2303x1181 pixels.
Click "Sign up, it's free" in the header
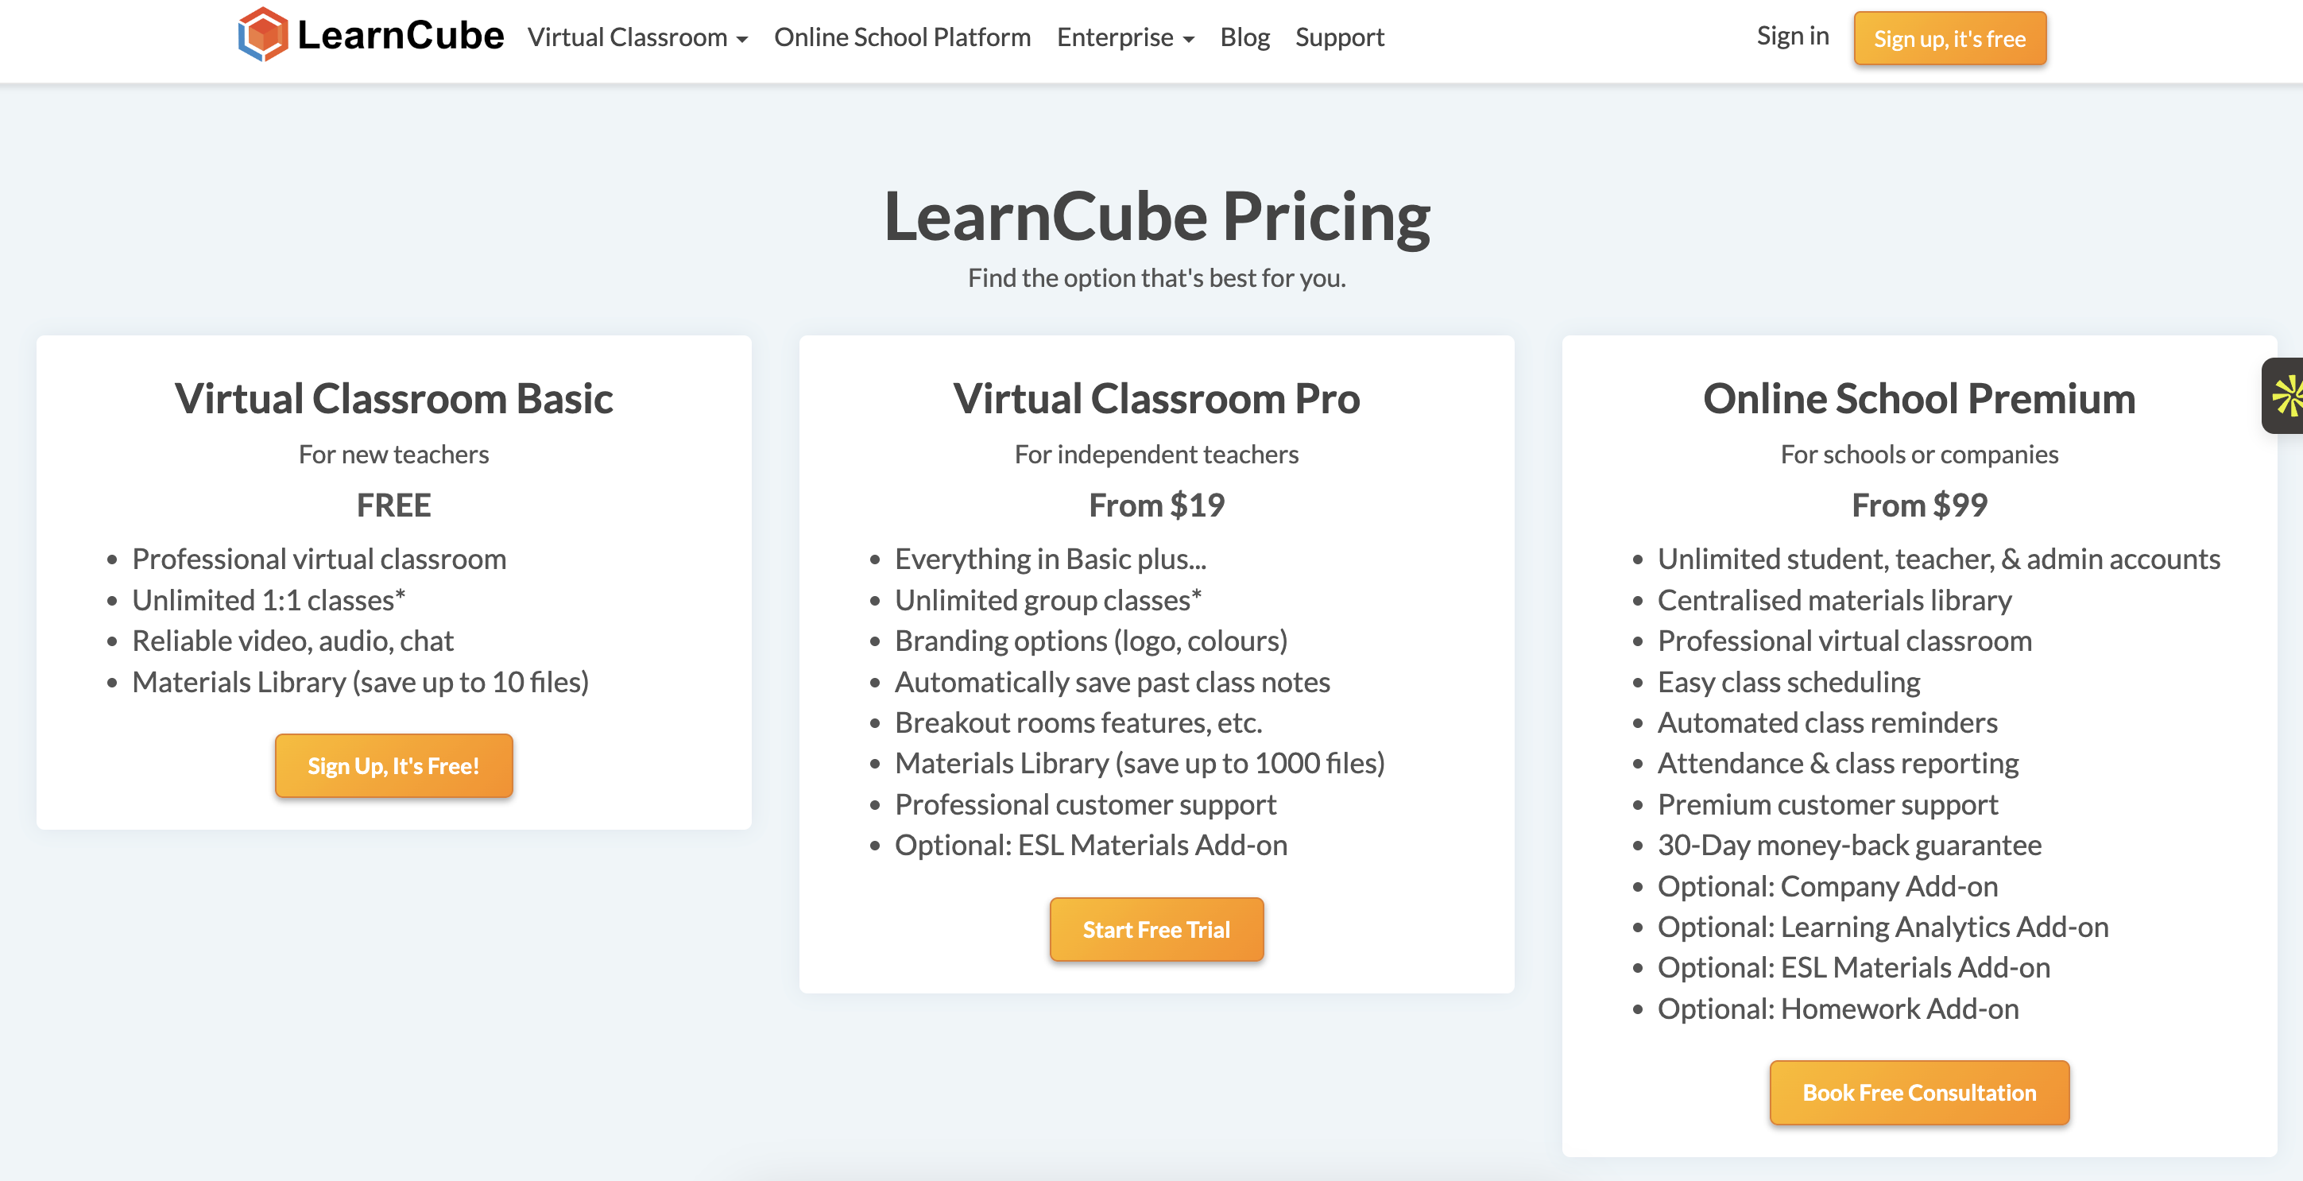(x=1950, y=37)
